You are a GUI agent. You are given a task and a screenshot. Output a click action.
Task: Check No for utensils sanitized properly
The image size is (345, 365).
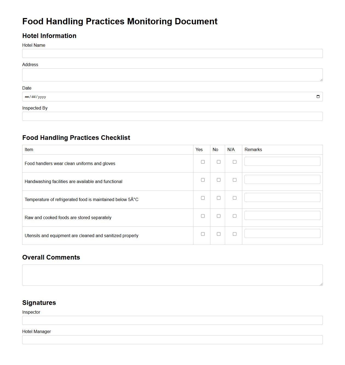[x=218, y=234]
